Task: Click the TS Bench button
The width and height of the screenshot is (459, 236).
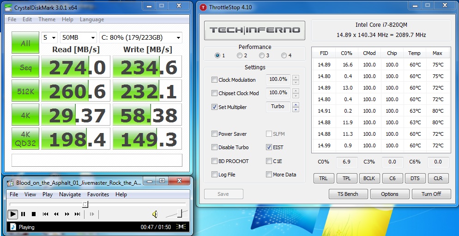Action: click(x=348, y=194)
